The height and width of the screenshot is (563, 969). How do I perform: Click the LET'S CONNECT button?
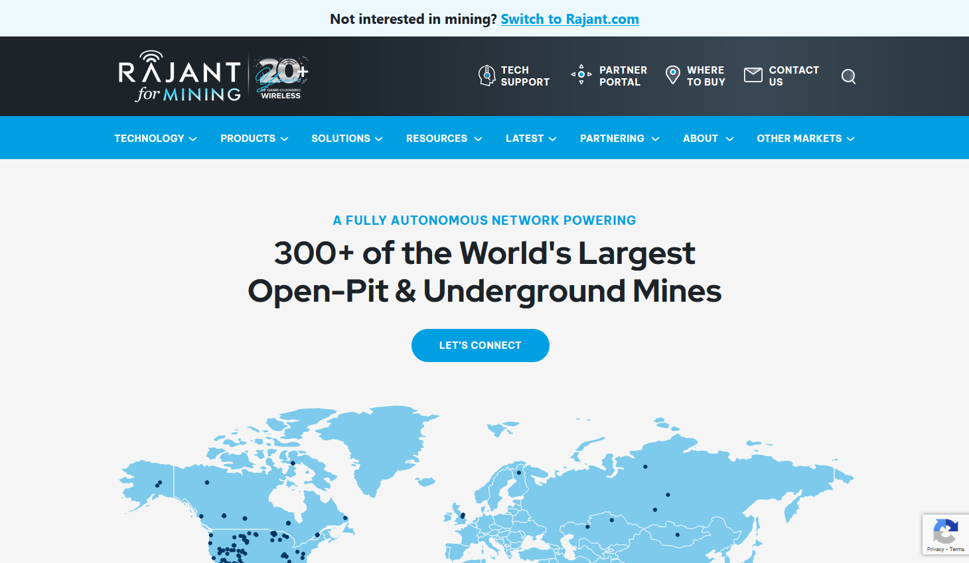click(x=481, y=345)
